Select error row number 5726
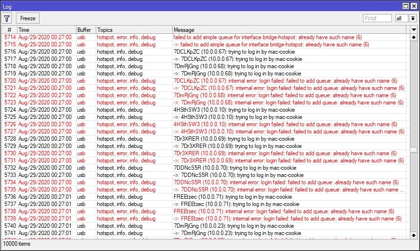Screen dimensions: 420x251 pos(206,124)
